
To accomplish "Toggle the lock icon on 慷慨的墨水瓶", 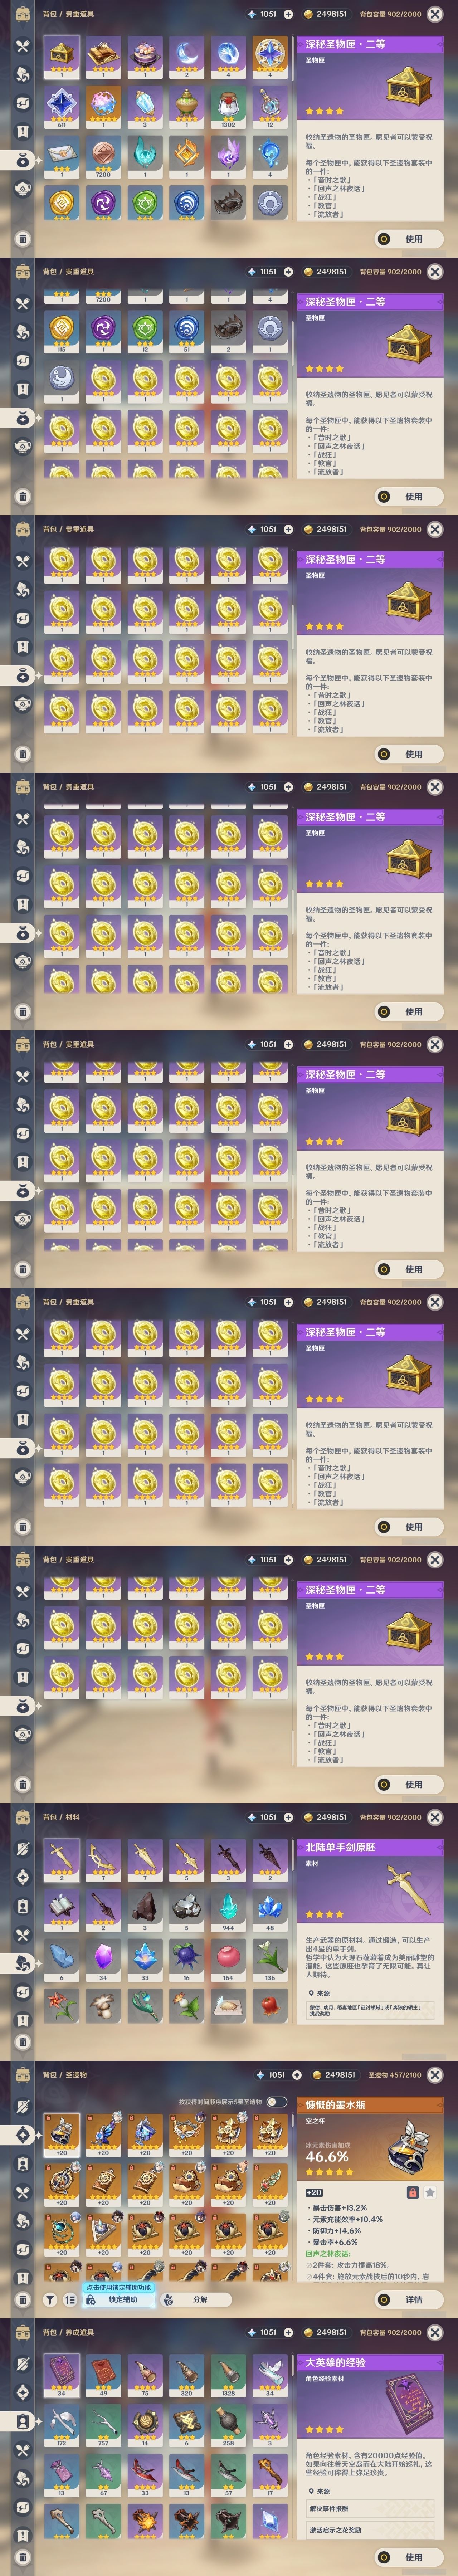I will coord(412,2192).
